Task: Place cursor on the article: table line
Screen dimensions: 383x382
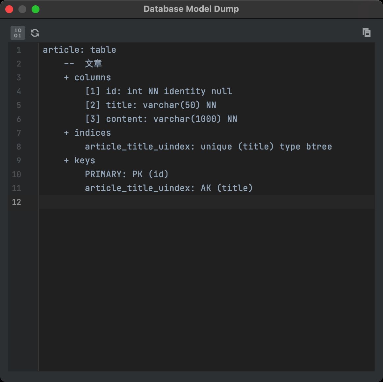Action: tap(79, 50)
